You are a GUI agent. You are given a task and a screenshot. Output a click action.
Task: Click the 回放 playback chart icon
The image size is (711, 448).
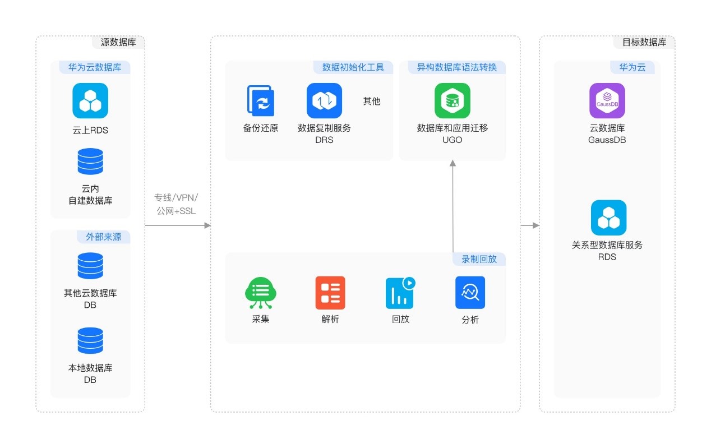[400, 293]
